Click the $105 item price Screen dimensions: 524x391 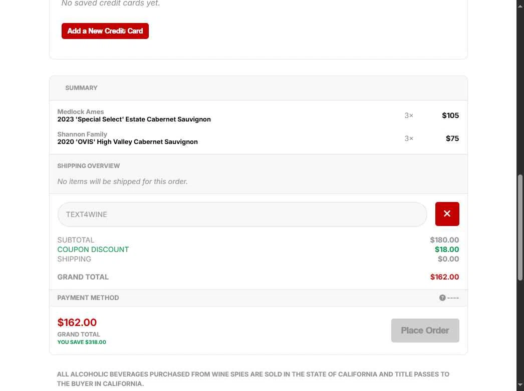(450, 115)
